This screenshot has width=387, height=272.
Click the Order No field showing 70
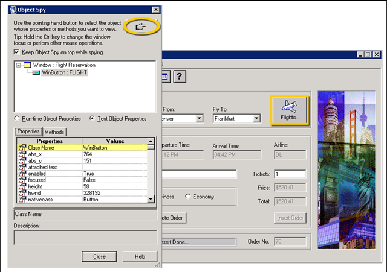tap(290, 241)
